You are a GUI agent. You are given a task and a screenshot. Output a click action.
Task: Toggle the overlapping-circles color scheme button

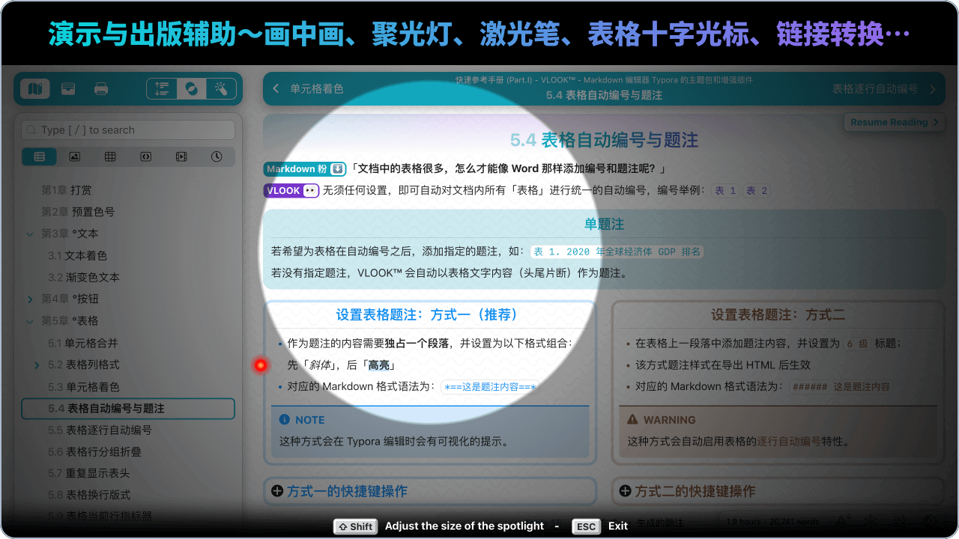[x=192, y=89]
